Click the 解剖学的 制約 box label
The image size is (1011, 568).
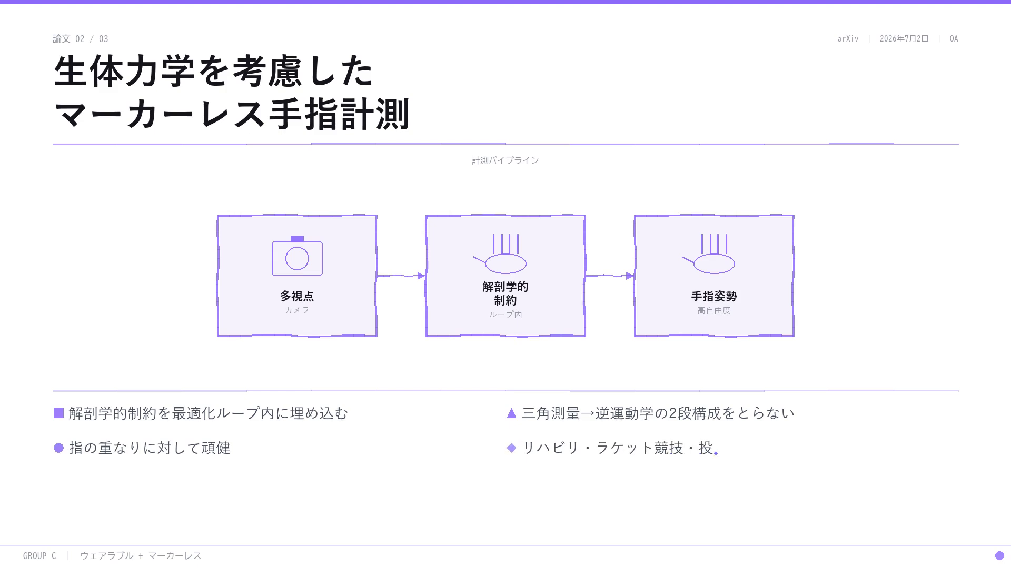tap(506, 293)
